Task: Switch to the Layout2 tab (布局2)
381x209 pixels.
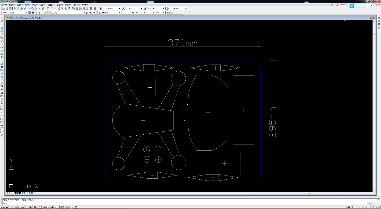Action: [x=31, y=193]
